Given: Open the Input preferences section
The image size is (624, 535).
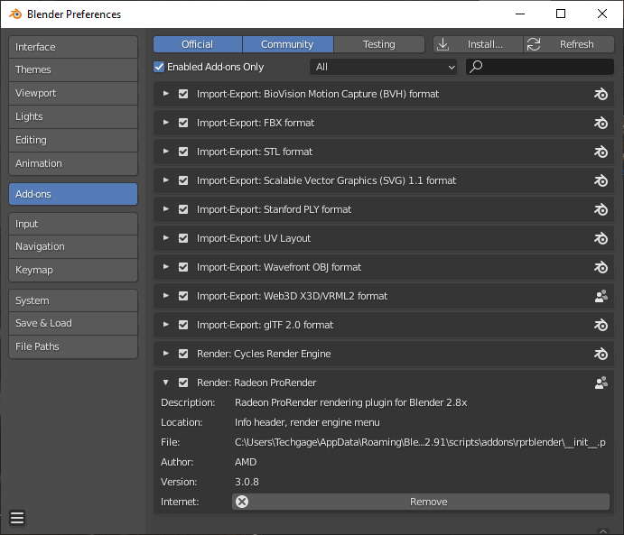Looking at the screenshot, I should 73,224.
